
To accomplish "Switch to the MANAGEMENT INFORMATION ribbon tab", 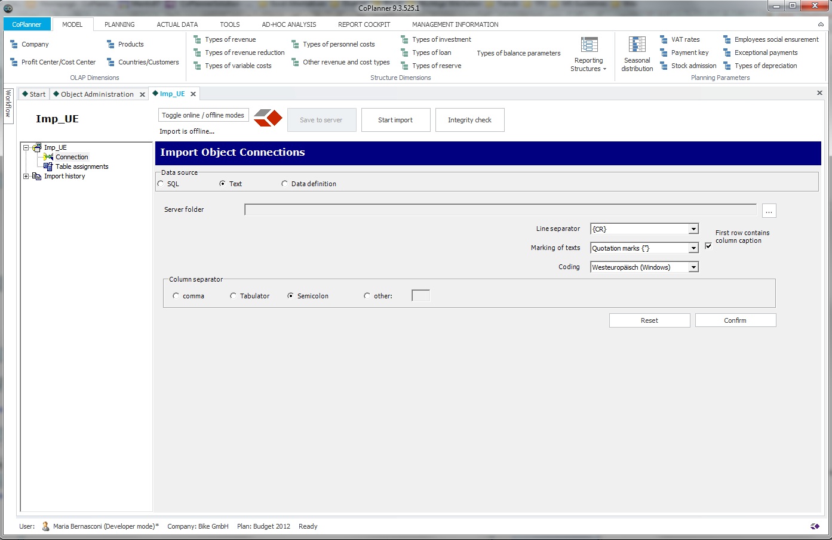I will (455, 24).
